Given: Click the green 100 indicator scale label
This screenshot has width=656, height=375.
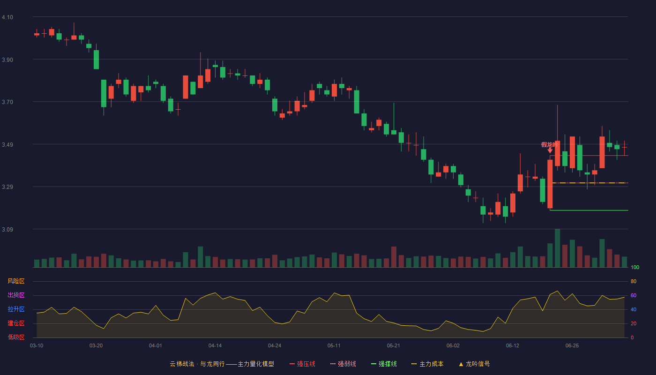Looking at the screenshot, I should tap(635, 267).
